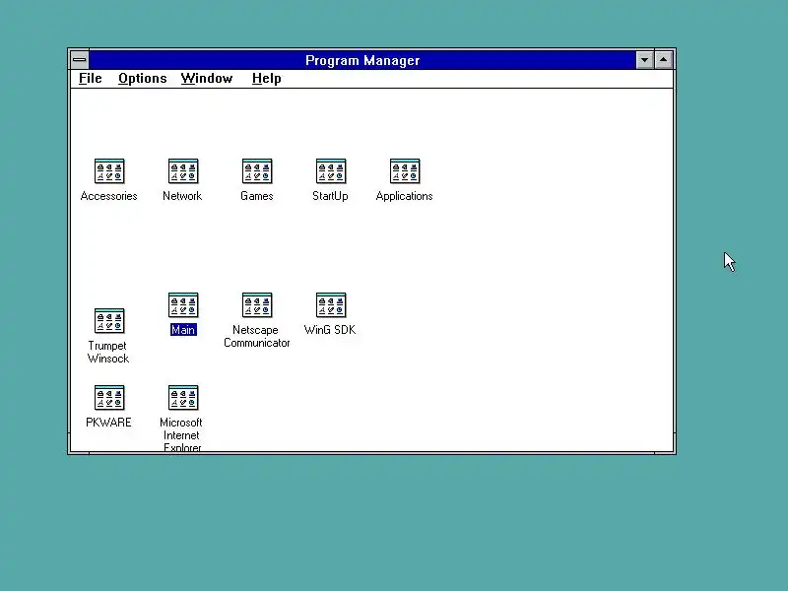788x591 pixels.
Task: Select the Microsoft Internet Explorer group icon
Action: coord(183,398)
